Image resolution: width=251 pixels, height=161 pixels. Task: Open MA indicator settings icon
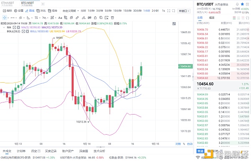click(14, 27)
